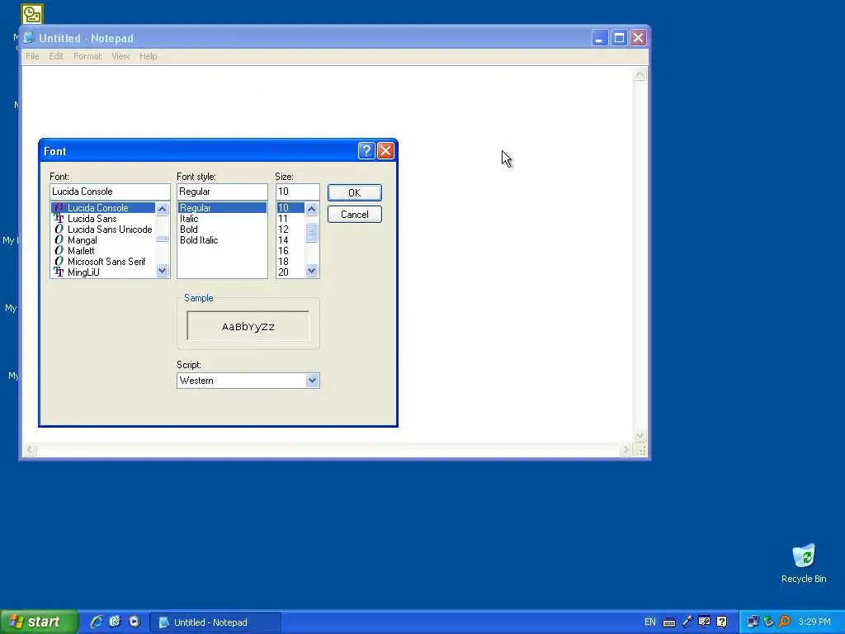The width and height of the screenshot is (845, 634).
Task: Open the Help menu in Notepad
Action: click(149, 56)
